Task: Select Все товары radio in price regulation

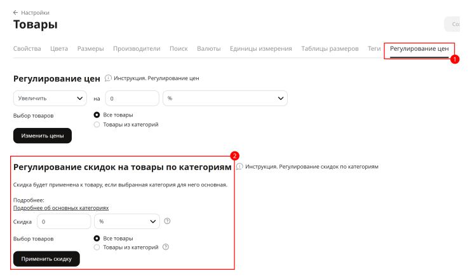Action: (97, 115)
